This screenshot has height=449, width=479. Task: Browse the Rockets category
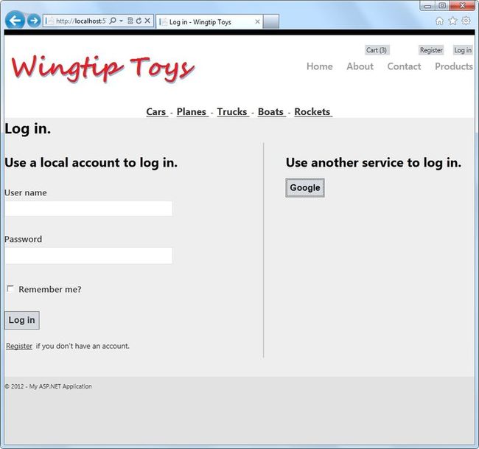312,112
